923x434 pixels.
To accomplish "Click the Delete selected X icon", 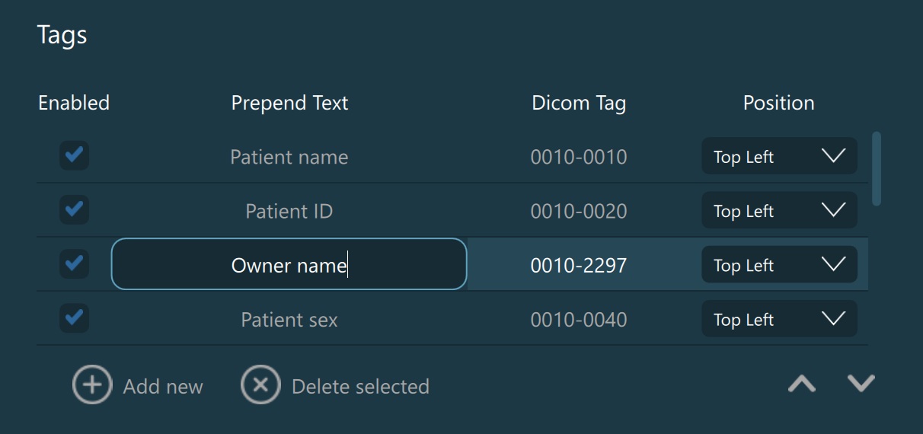I will (x=260, y=385).
